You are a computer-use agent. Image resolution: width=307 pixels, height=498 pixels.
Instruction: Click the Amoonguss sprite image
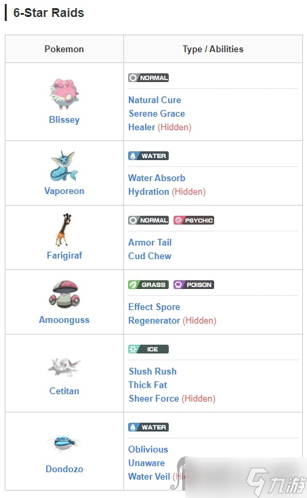64,294
